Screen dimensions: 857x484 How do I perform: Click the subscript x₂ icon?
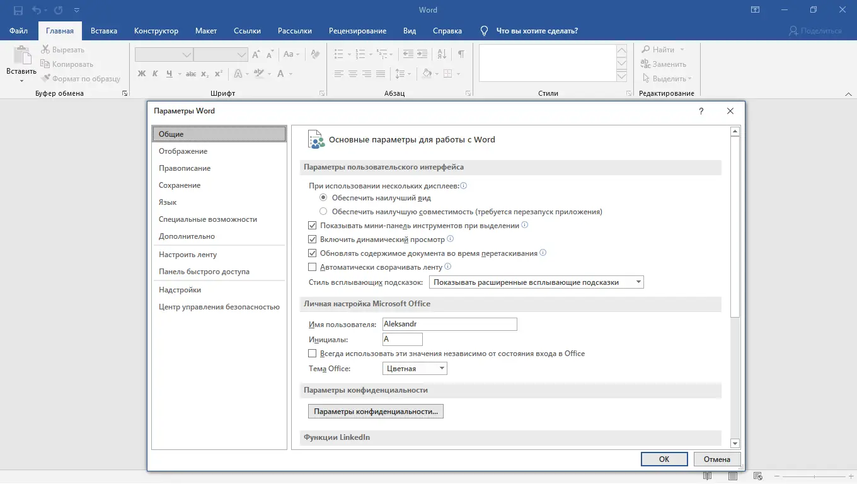click(205, 74)
